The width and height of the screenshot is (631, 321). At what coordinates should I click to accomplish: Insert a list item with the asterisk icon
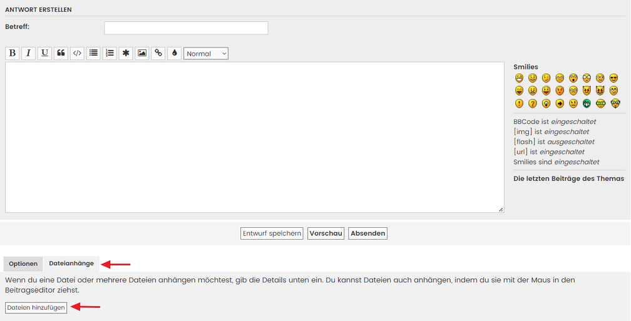(126, 53)
